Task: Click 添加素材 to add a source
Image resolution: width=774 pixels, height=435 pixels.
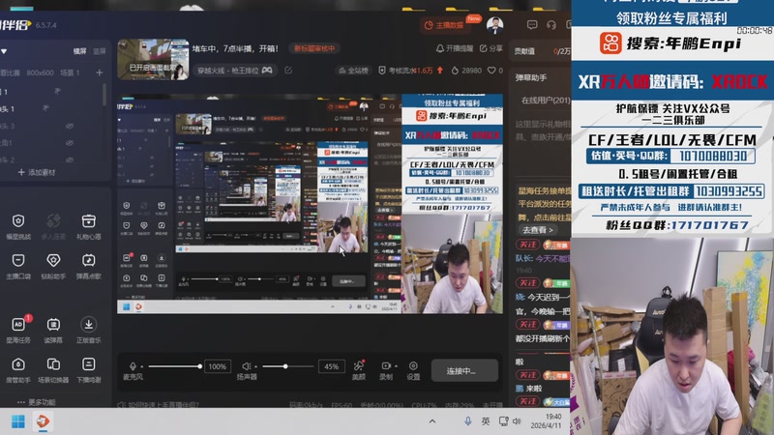Action: coord(37,173)
